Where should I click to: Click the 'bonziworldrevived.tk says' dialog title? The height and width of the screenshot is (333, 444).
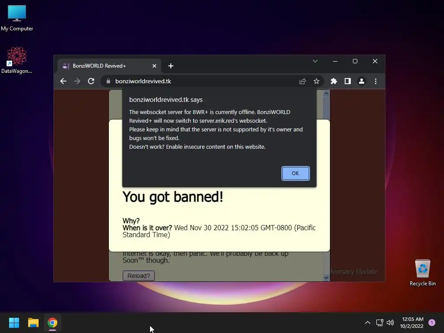pos(166,100)
